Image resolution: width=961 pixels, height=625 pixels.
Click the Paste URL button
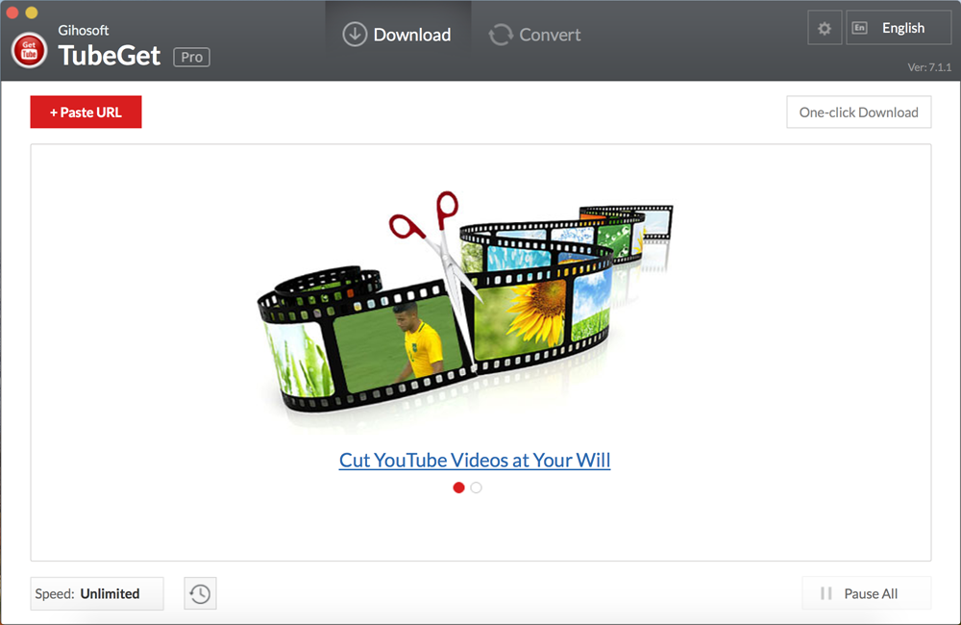pyautogui.click(x=86, y=112)
